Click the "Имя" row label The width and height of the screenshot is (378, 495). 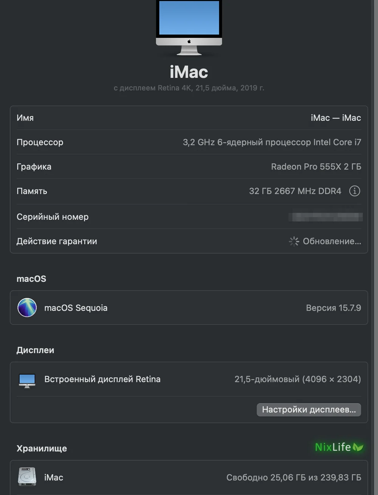pyautogui.click(x=25, y=118)
